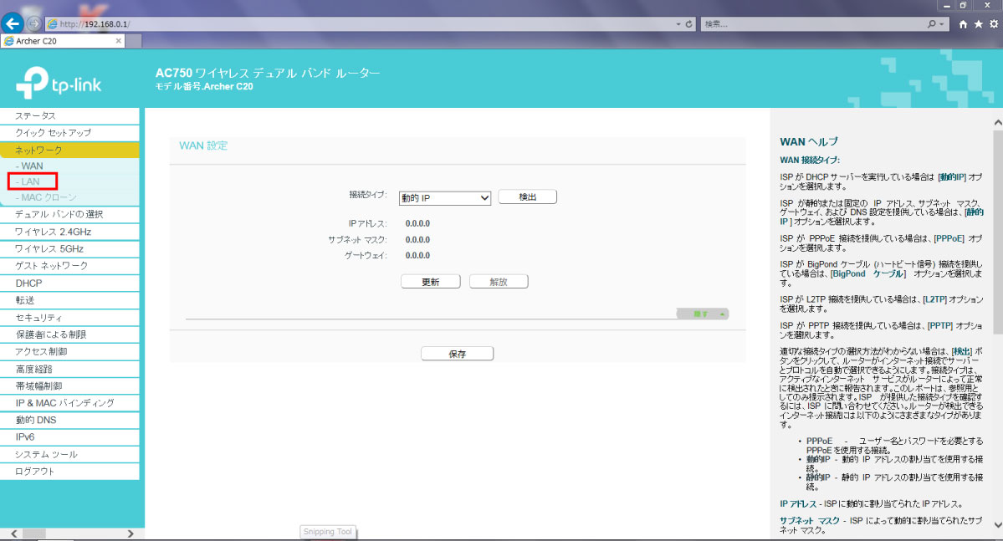Go to システム ツール in sidebar
Viewport: 1003px width, 541px height.
tap(46, 454)
